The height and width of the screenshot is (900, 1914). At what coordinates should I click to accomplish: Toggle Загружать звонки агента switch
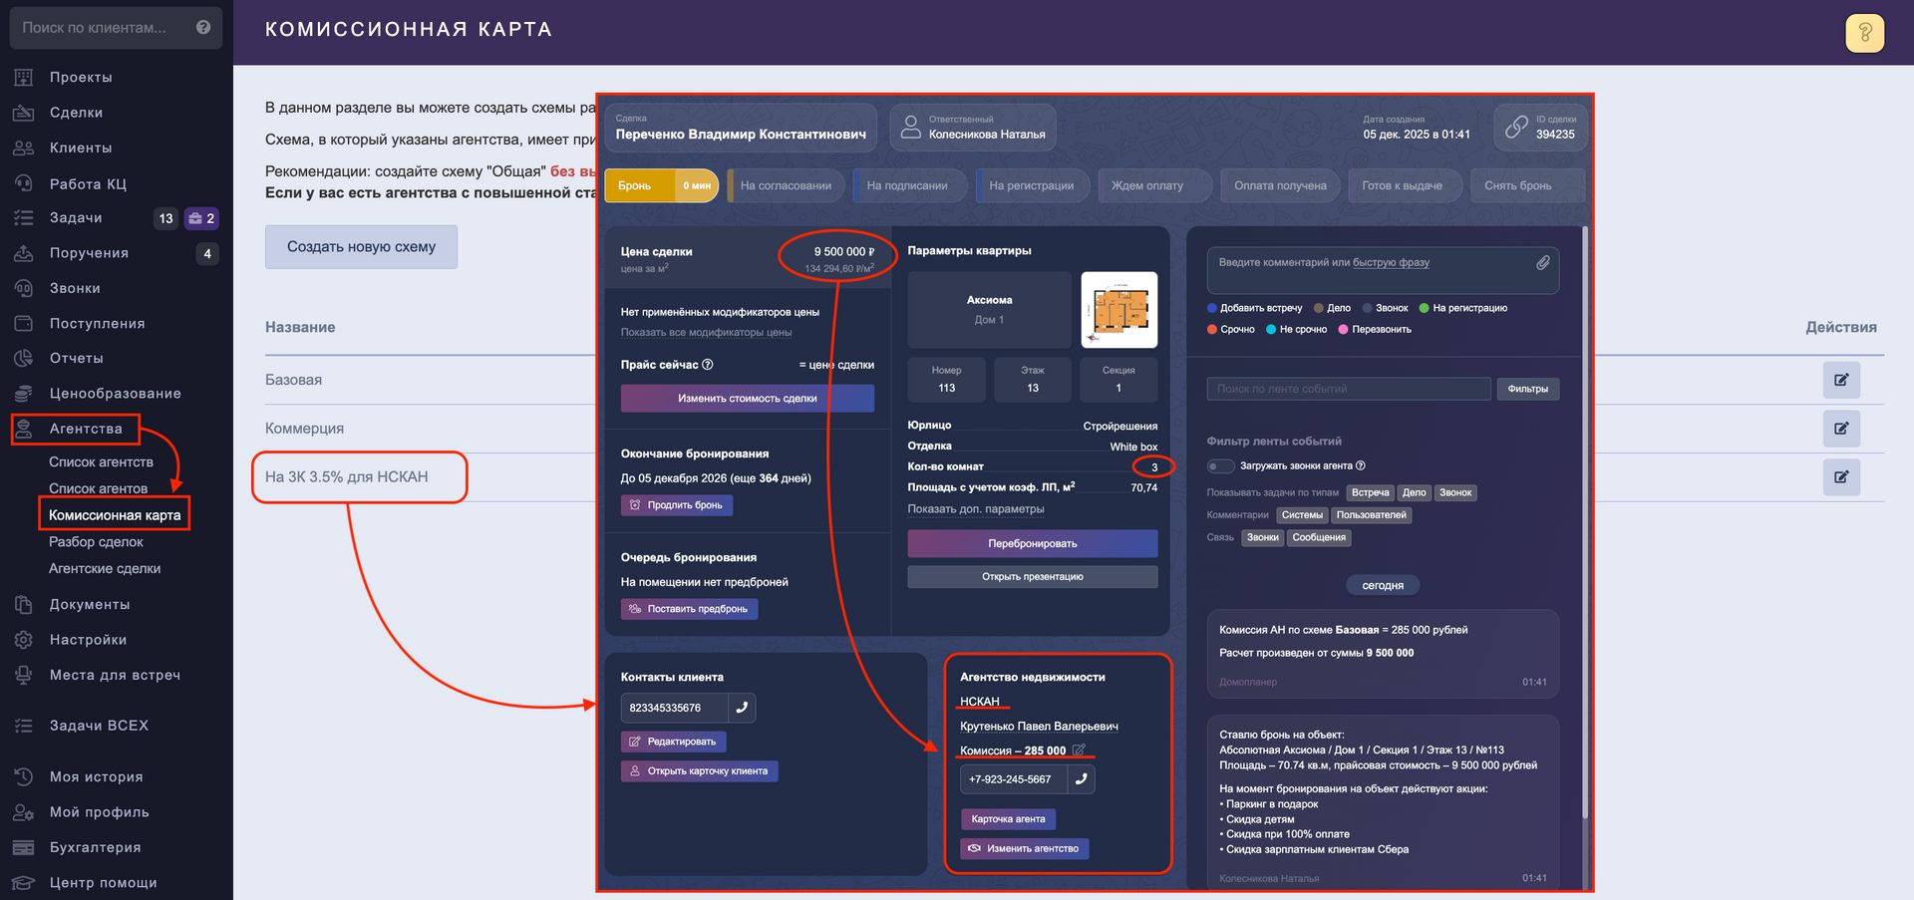coord(1219,465)
